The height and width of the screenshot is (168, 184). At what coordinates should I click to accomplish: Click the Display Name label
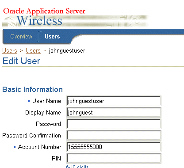point(43,113)
